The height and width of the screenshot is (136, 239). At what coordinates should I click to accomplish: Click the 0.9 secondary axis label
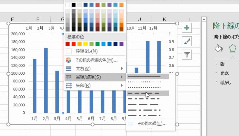click(171, 42)
